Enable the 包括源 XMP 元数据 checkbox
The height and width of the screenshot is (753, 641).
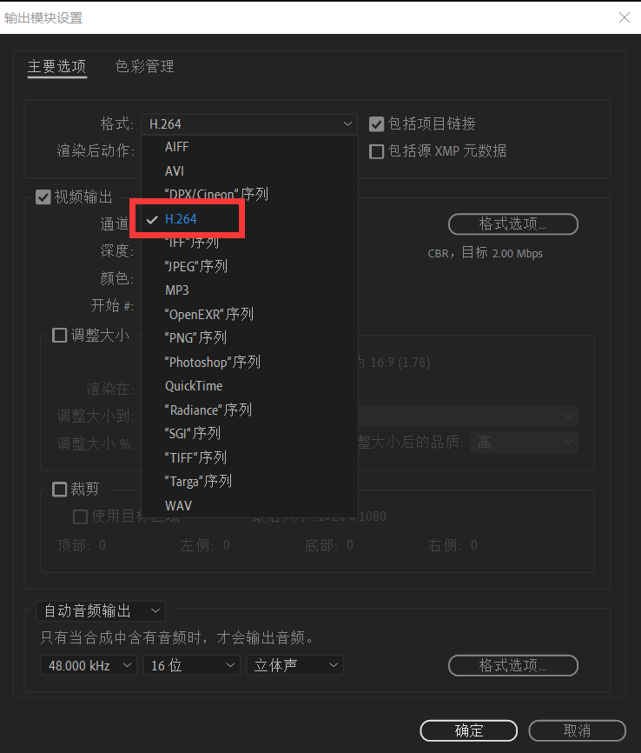377,152
